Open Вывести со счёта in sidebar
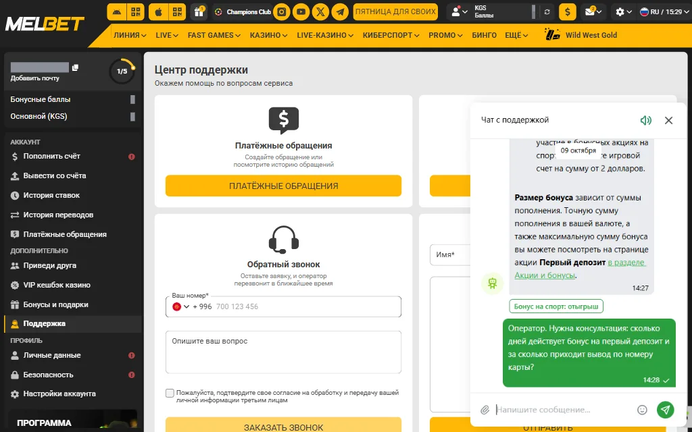Screen dimensions: 692x432 point(73,176)
